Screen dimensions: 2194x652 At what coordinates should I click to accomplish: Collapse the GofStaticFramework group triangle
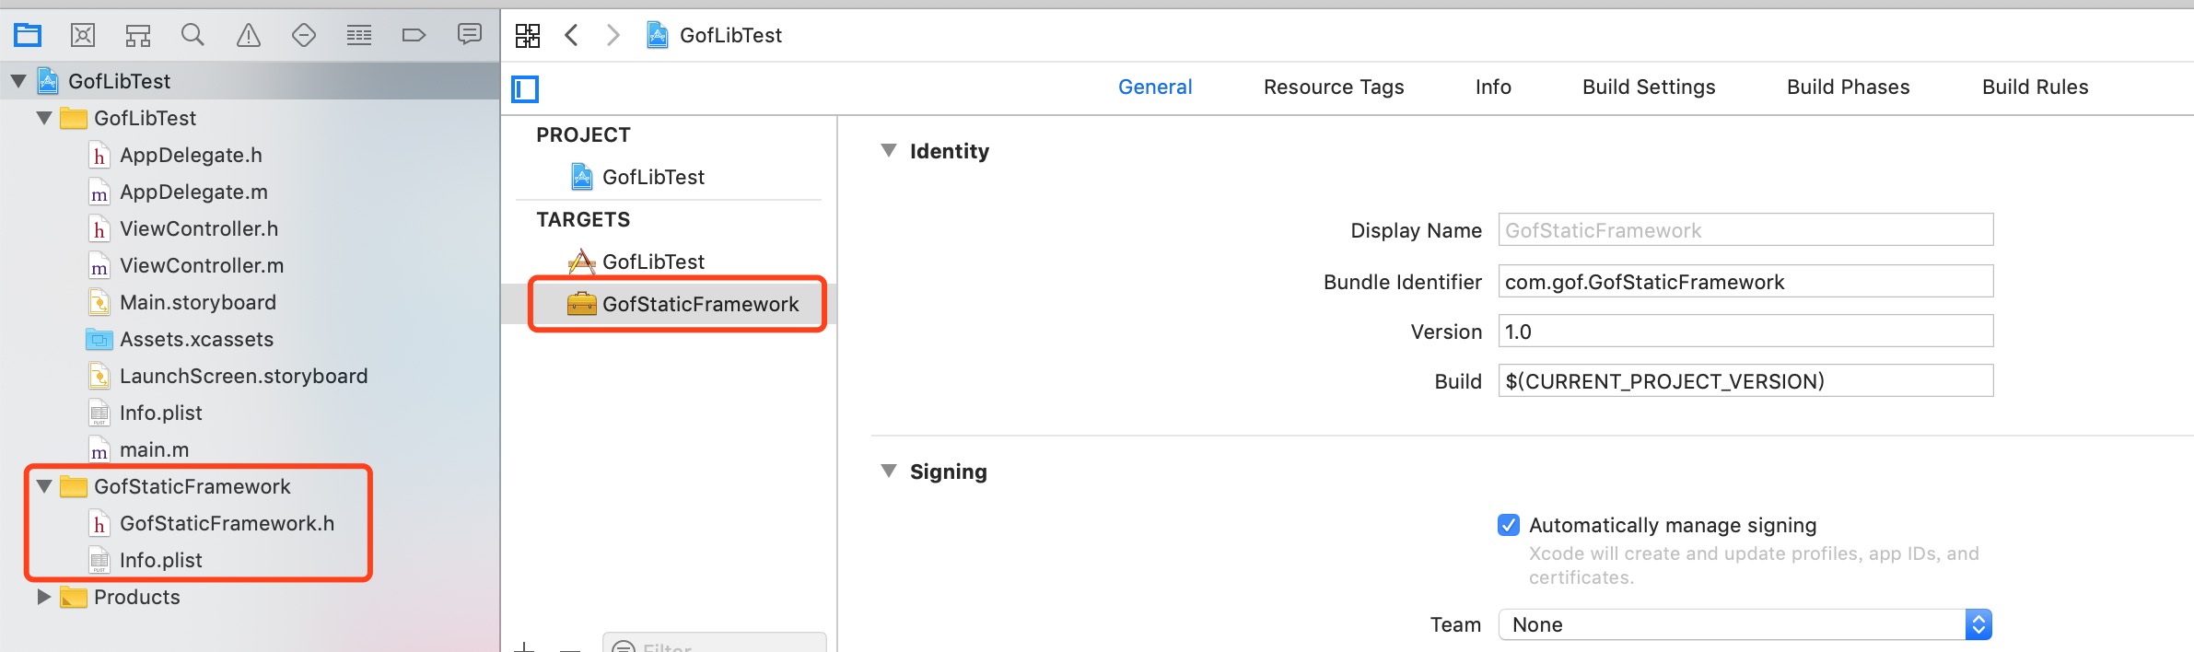click(44, 486)
